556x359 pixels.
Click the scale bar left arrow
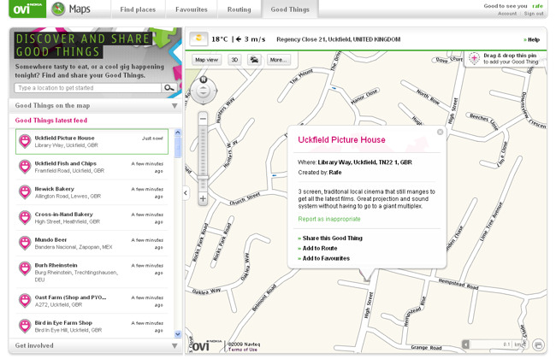click(x=465, y=344)
